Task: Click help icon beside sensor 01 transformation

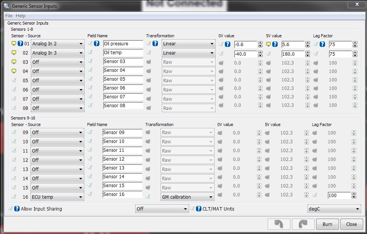Action: [x=155, y=43]
